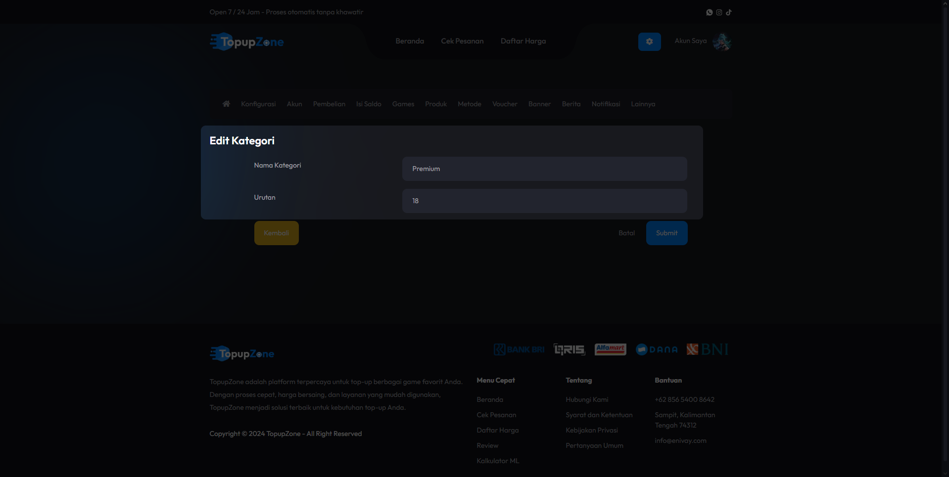Click the Urutan input field
Image resolution: width=949 pixels, height=477 pixels.
coord(544,201)
